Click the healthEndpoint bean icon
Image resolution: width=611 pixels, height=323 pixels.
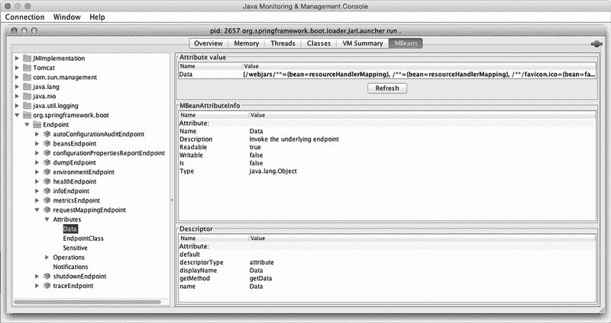[47, 181]
